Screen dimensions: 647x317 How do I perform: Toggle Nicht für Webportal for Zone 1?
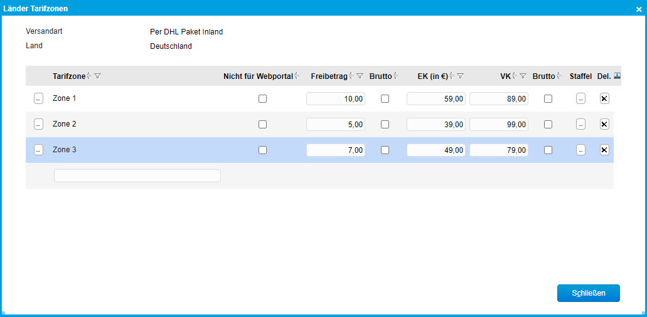pyautogui.click(x=262, y=99)
